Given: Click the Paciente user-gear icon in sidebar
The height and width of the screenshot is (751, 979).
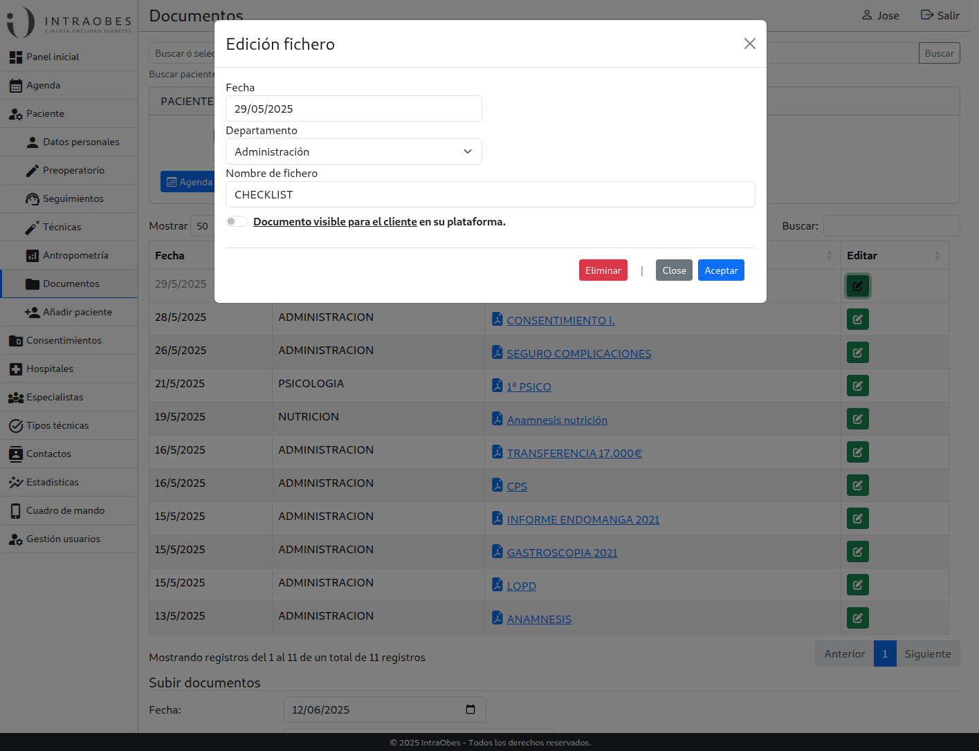Looking at the screenshot, I should [x=16, y=114].
